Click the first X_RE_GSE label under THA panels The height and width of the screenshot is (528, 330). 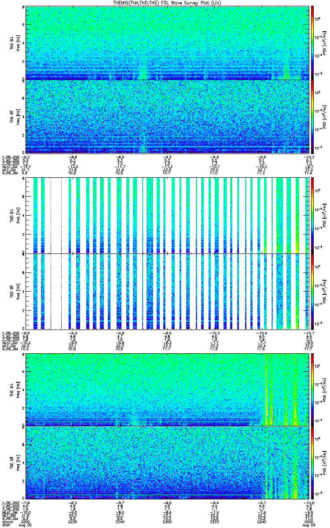10,157
